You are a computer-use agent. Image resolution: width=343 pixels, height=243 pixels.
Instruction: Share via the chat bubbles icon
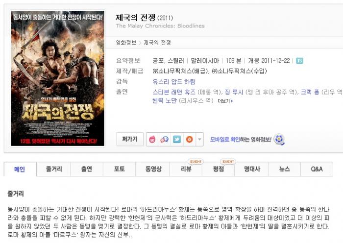[x=165, y=139]
